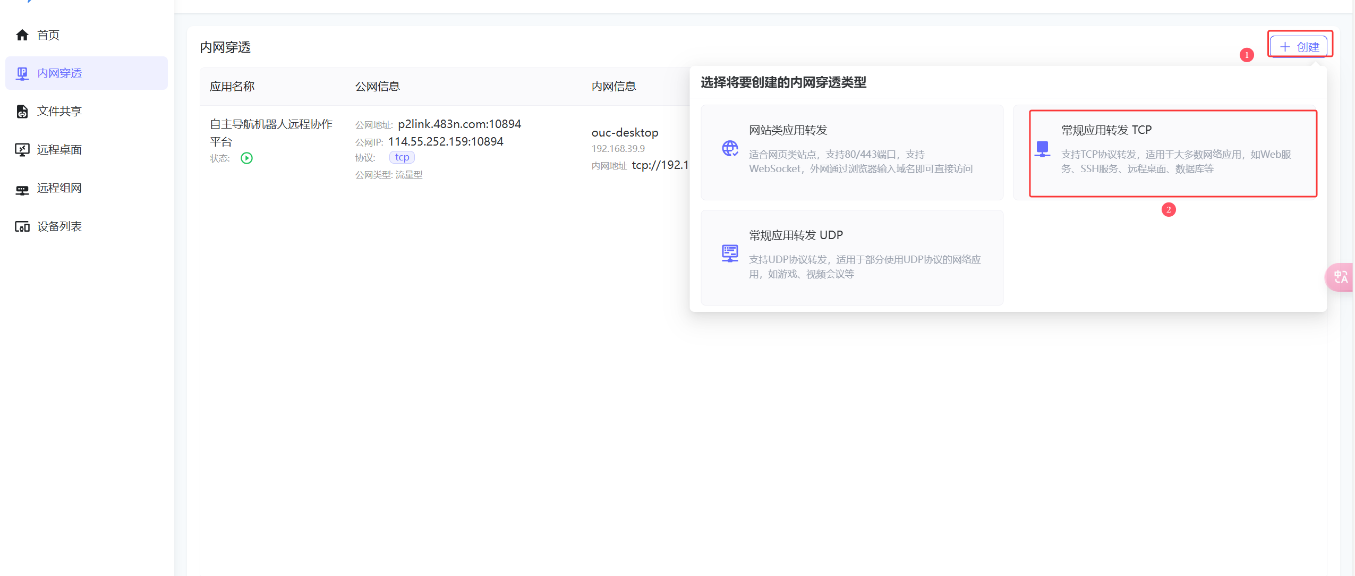Open 文件共享 file sharing icon
Screen dimensions: 1355x576
(x=22, y=112)
